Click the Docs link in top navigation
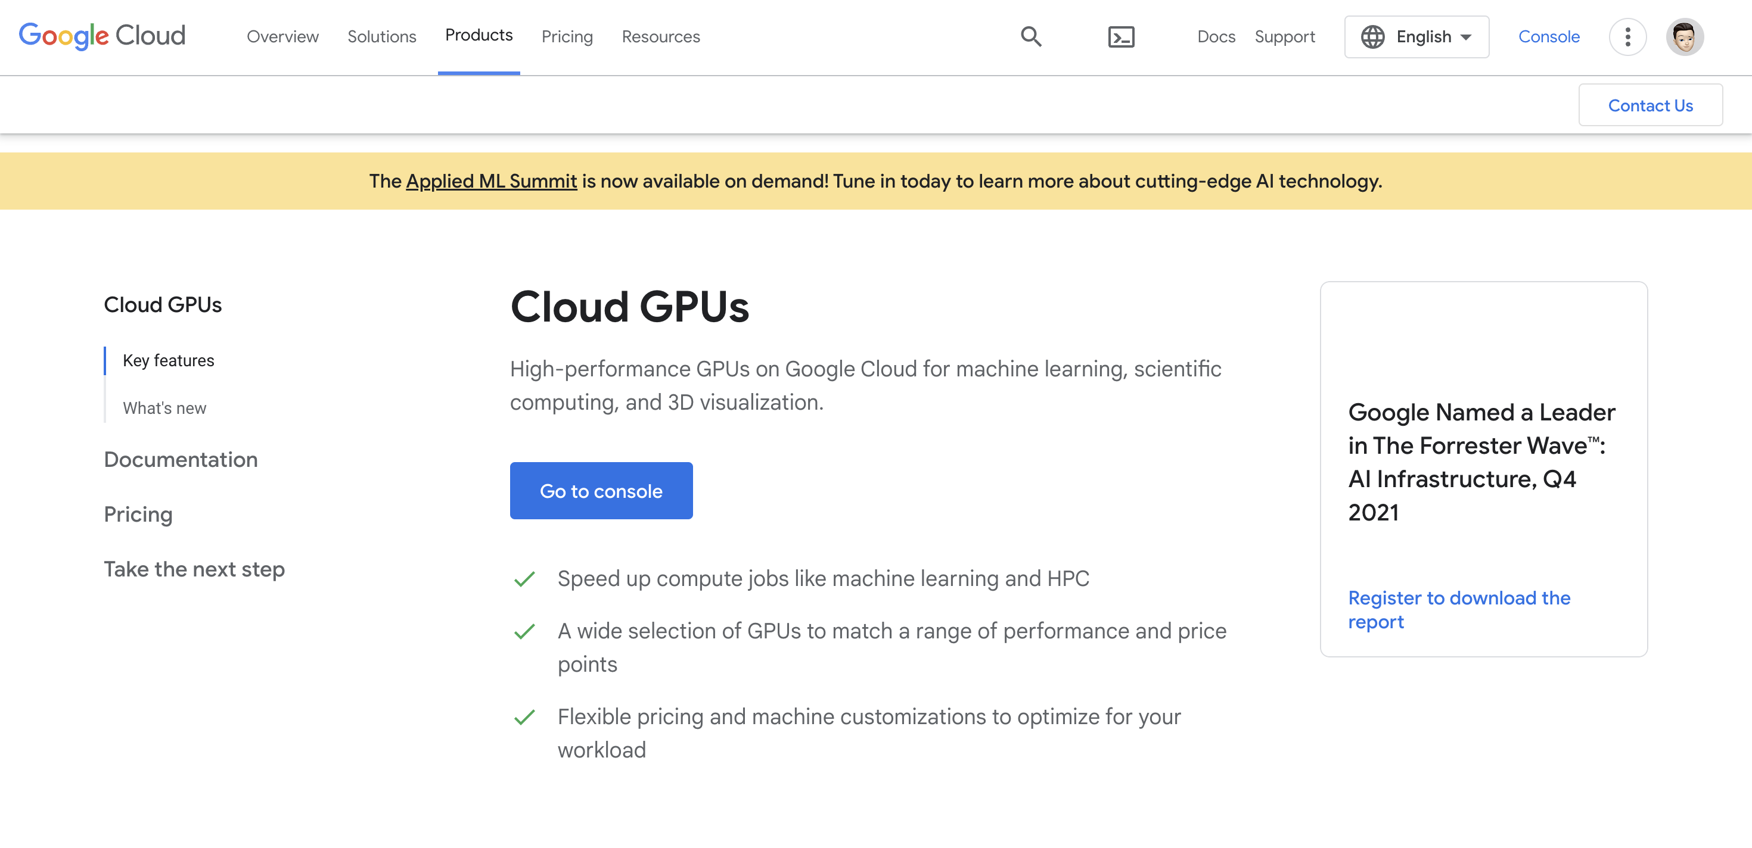This screenshot has height=848, width=1752. [1214, 35]
